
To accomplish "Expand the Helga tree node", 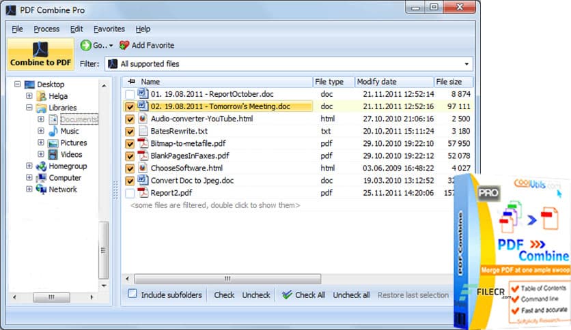I will [29, 96].
